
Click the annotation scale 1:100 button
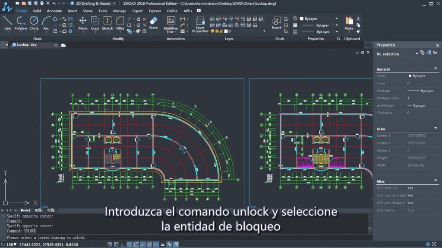9,245
